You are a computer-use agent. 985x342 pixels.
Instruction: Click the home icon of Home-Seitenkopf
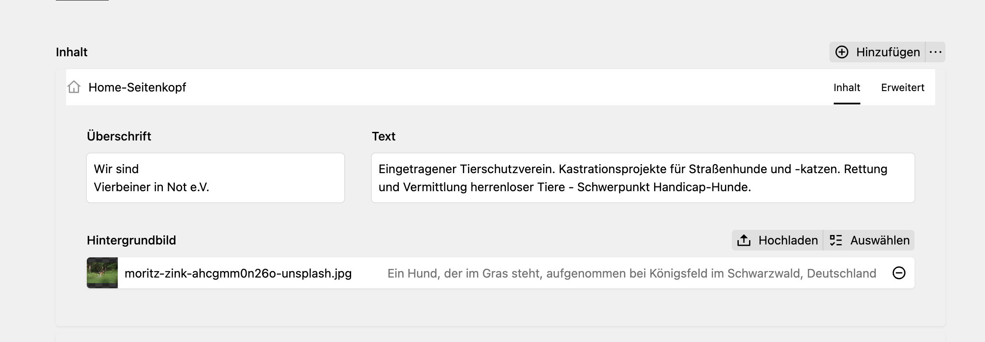[73, 88]
